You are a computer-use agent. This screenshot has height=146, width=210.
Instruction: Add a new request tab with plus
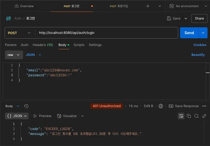(x=148, y=6)
